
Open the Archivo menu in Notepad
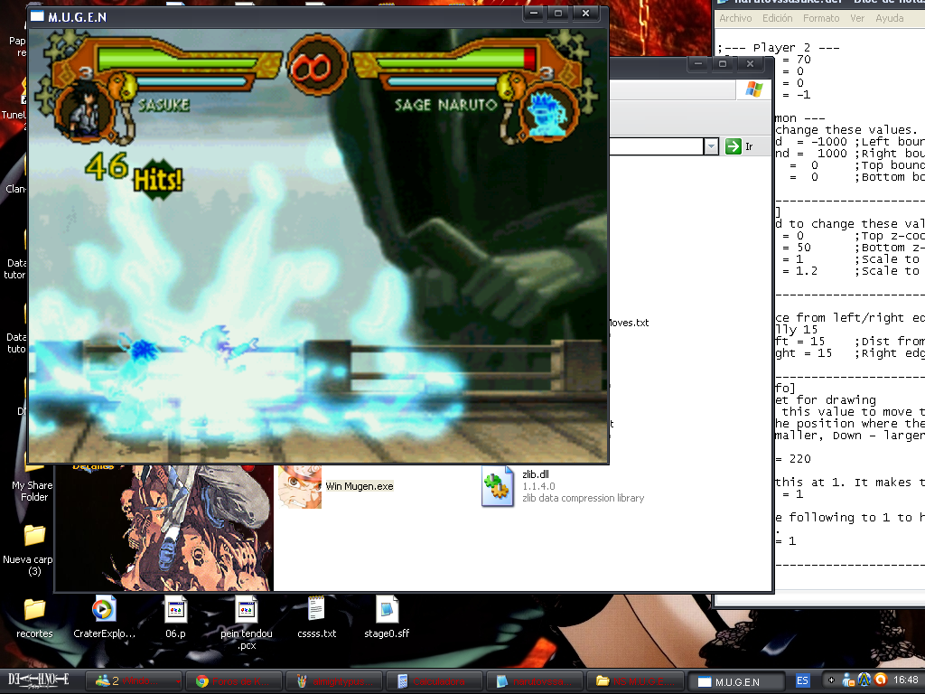click(735, 18)
